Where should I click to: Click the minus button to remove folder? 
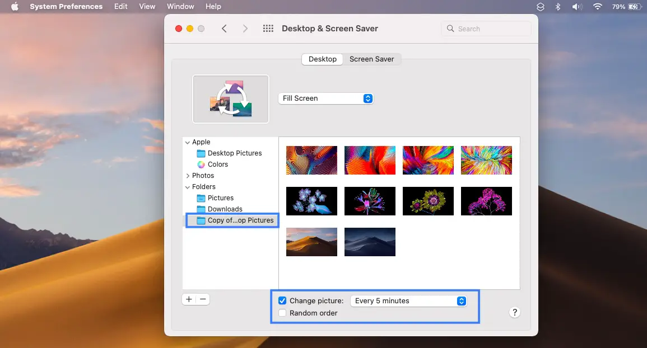click(x=203, y=299)
